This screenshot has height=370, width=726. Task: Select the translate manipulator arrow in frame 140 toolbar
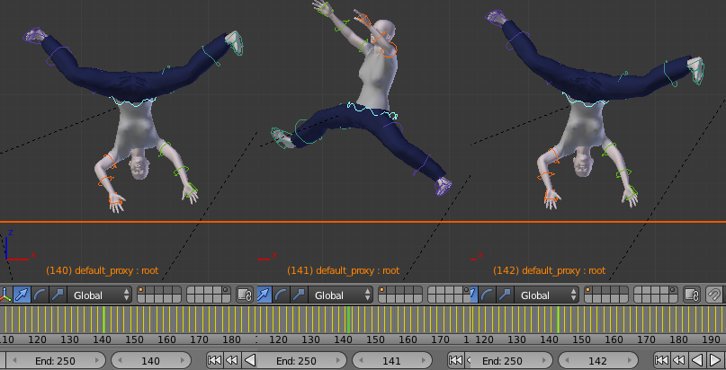tap(22, 295)
